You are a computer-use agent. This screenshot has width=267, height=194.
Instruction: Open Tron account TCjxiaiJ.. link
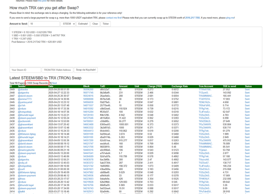point(203,150)
